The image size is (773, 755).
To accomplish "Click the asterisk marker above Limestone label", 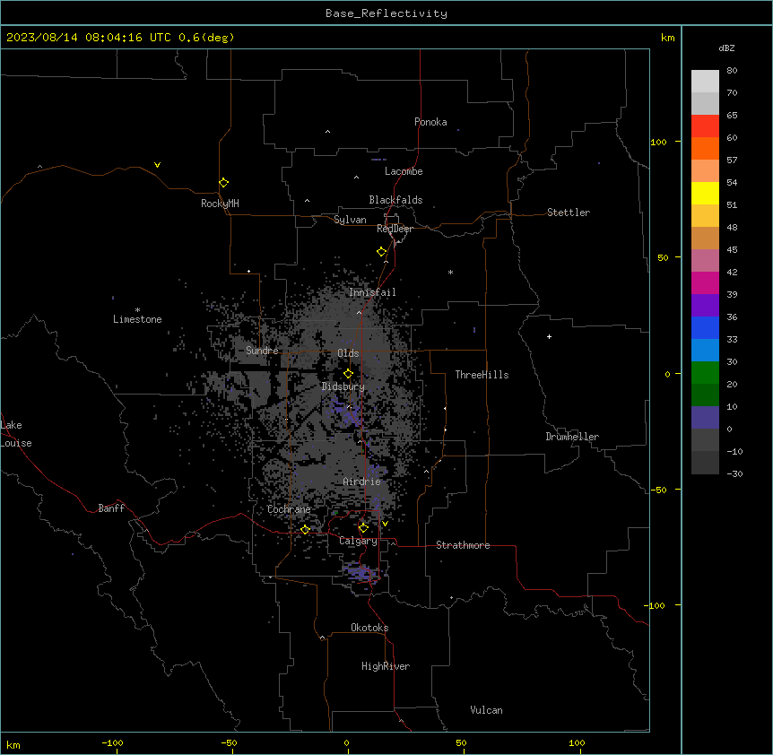I will pos(137,310).
